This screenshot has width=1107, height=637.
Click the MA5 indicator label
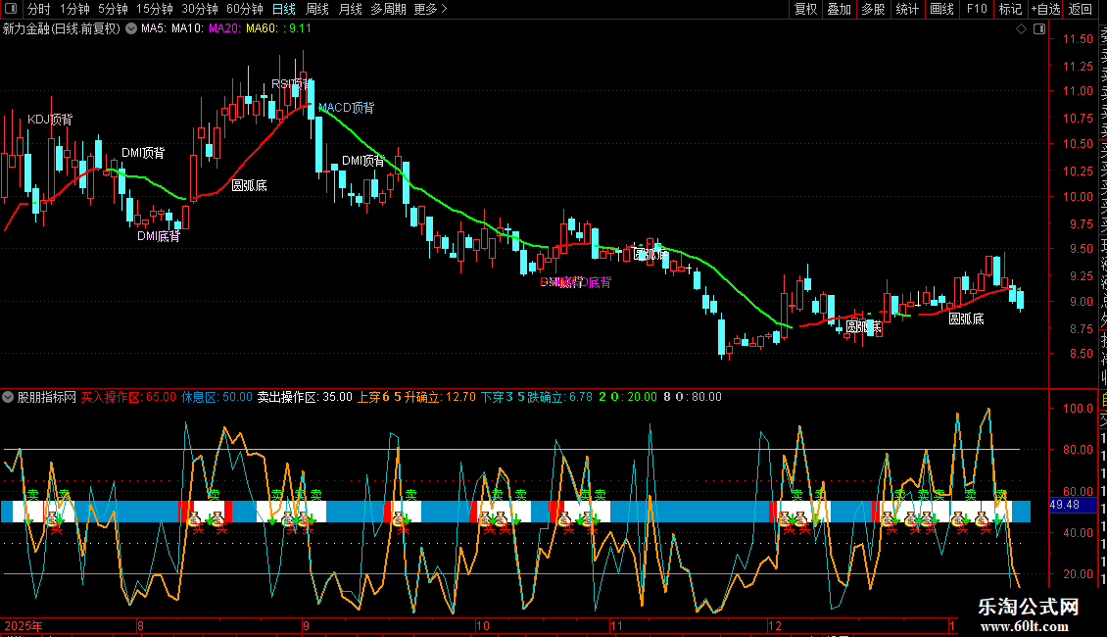click(x=153, y=29)
